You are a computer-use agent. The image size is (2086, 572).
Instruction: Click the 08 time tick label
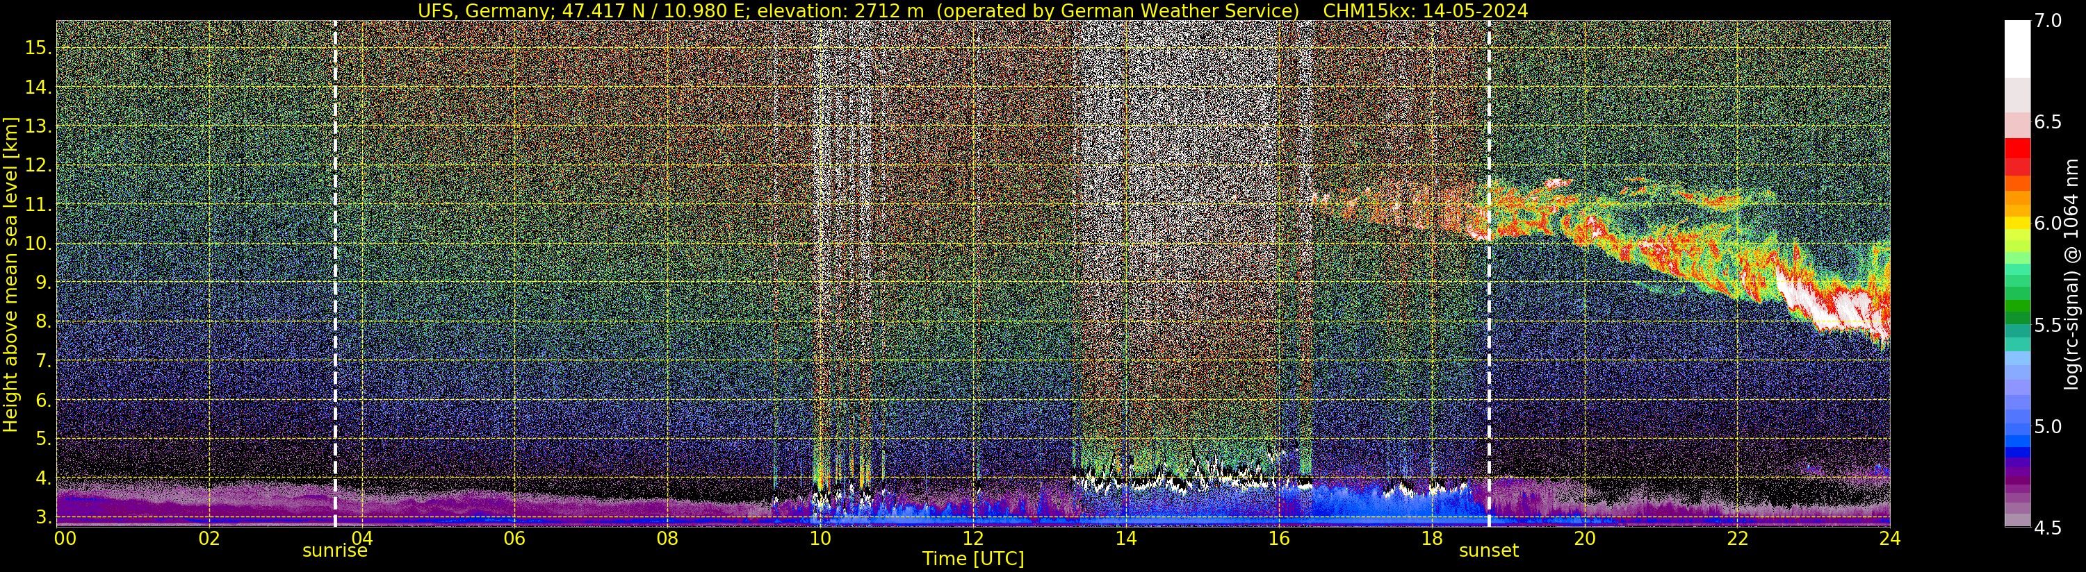click(x=667, y=538)
